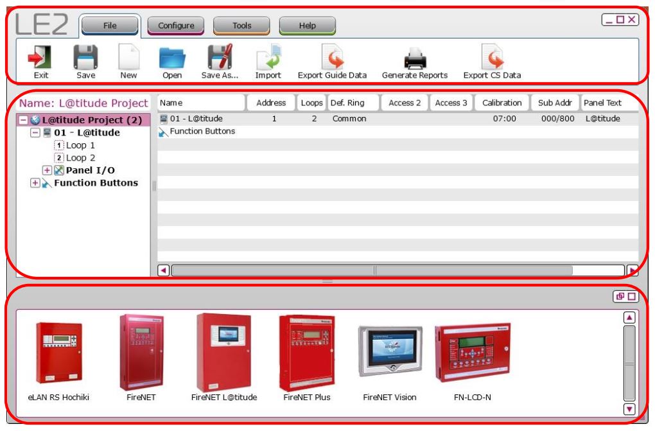Select the Function Buttons table row

397,132
